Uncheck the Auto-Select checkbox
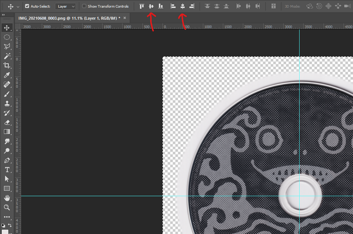This screenshot has height=234, width=353. (27, 6)
